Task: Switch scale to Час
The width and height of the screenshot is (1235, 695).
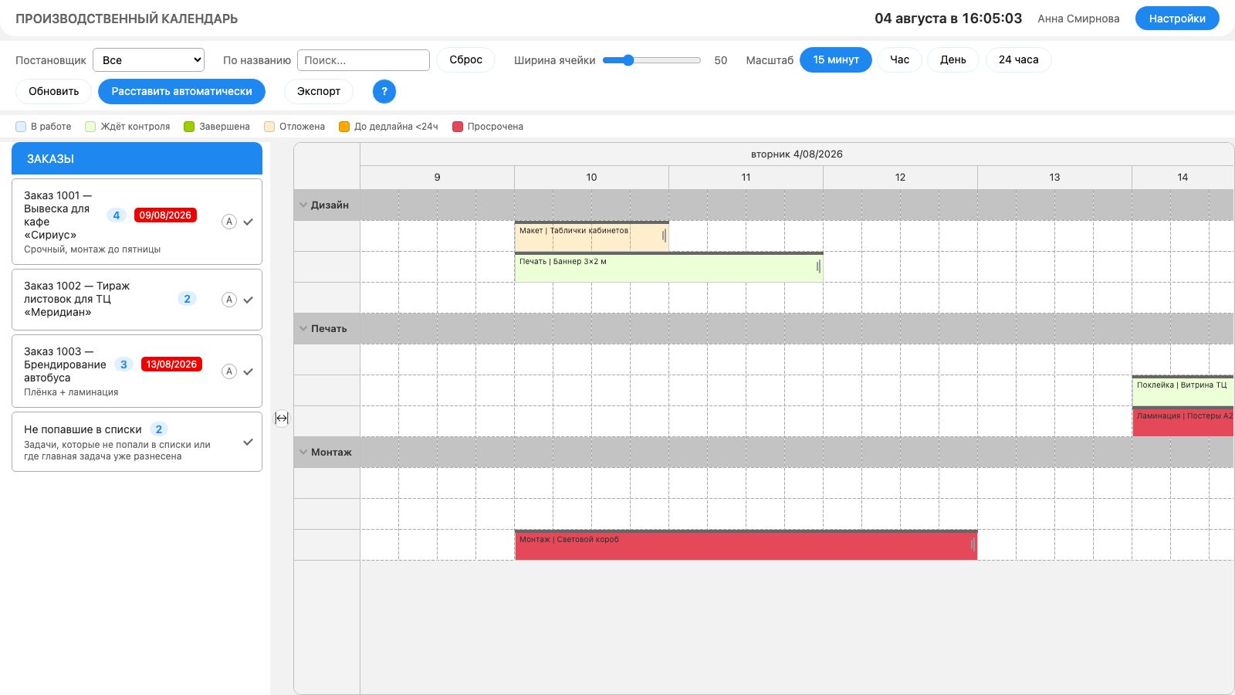Action: [899, 59]
